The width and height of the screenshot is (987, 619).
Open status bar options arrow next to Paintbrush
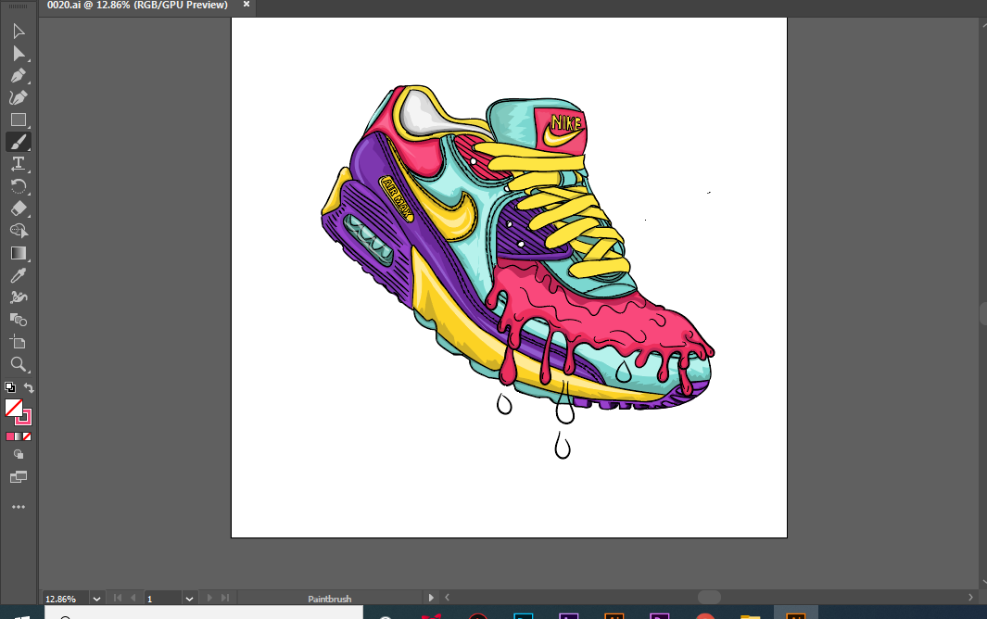point(431,598)
